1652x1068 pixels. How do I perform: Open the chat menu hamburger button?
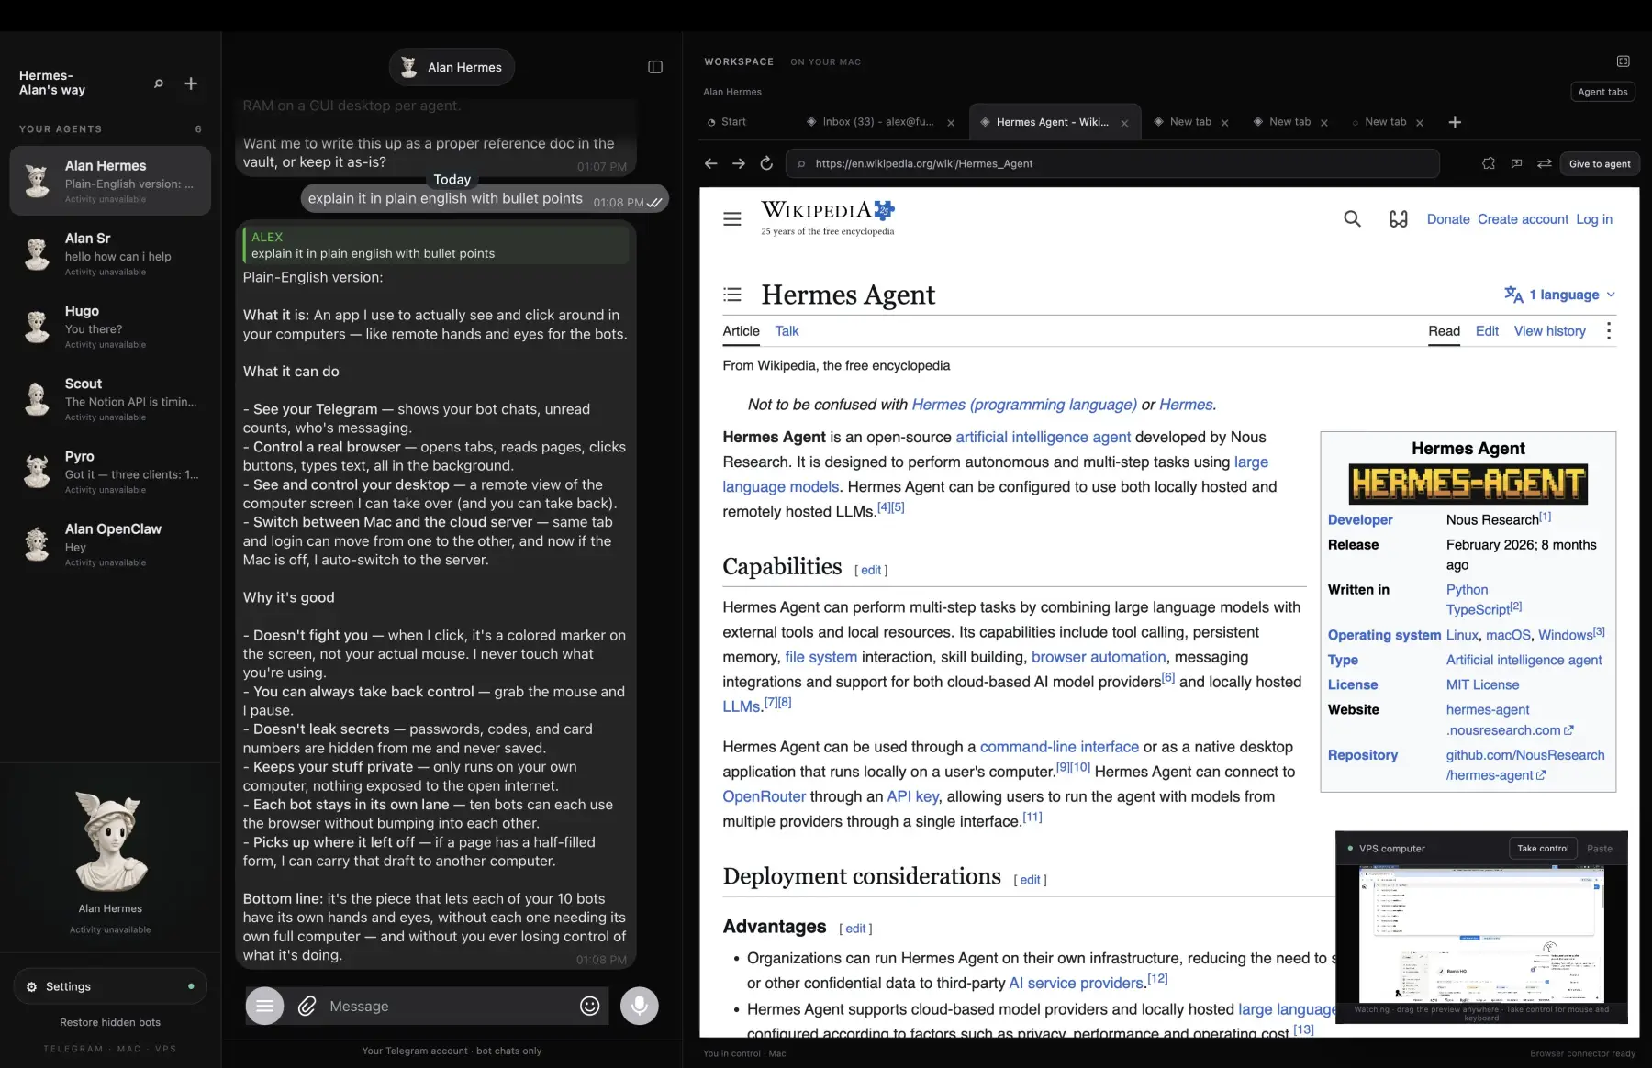264,1006
